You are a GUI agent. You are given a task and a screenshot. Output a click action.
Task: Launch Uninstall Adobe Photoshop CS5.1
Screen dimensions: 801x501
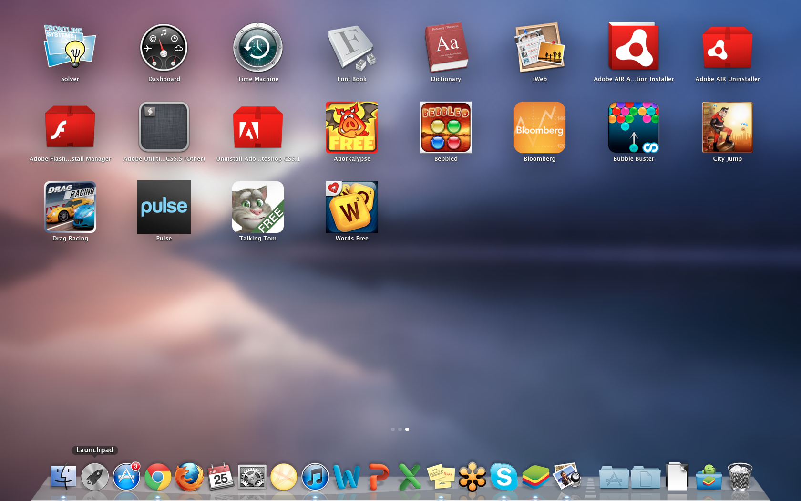[258, 127]
